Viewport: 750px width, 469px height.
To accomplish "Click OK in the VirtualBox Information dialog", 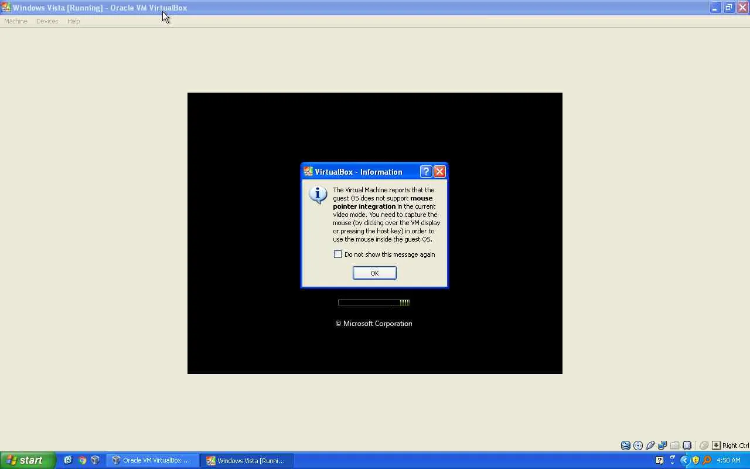I will 374,273.
